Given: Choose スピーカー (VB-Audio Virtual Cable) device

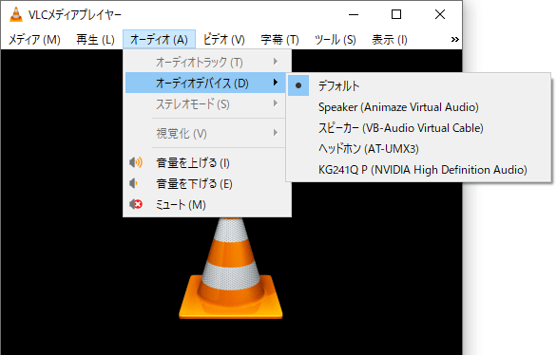Looking at the screenshot, I should [x=418, y=128].
